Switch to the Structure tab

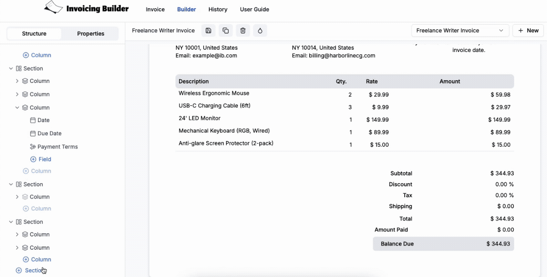[34, 34]
